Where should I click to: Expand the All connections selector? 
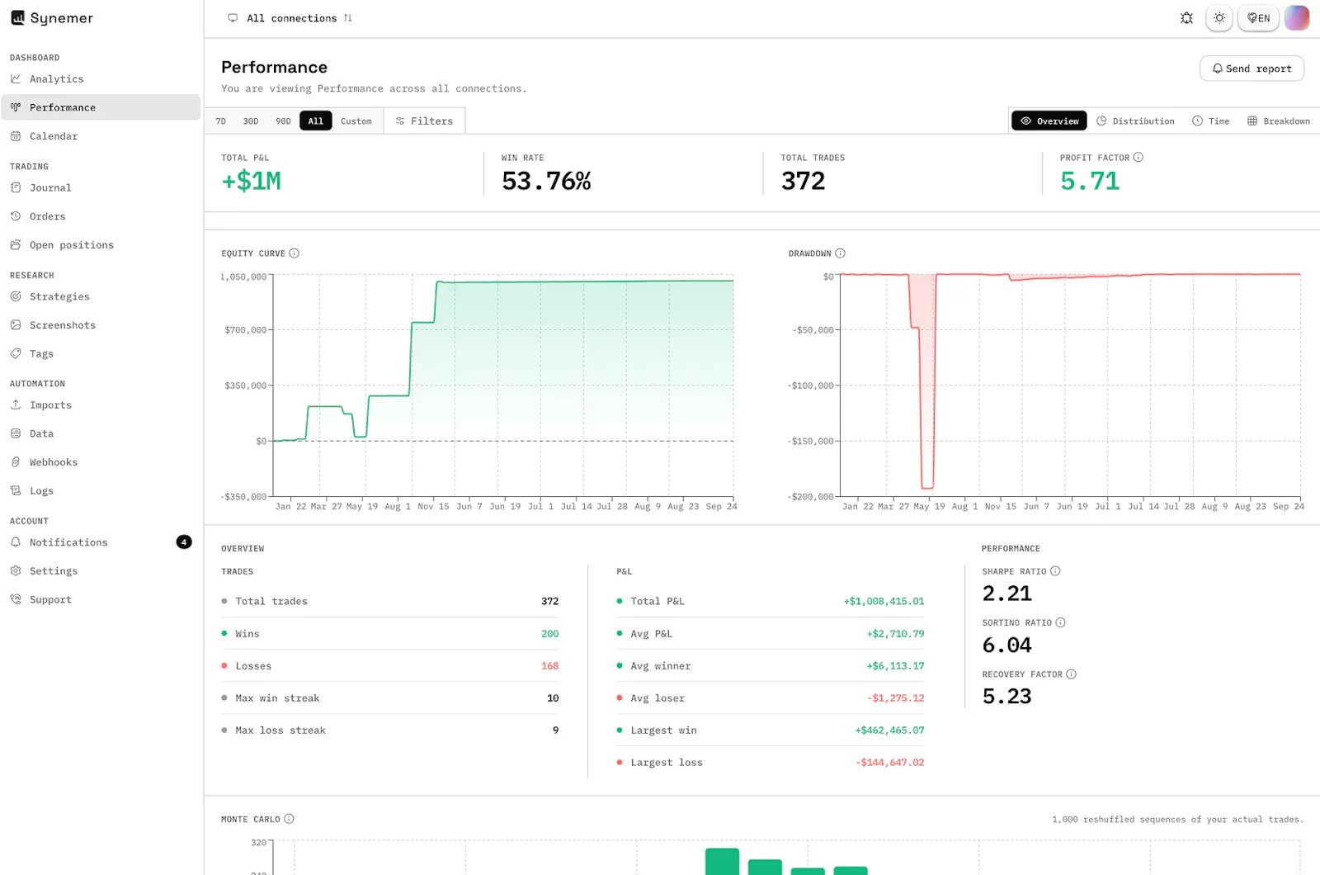tap(290, 18)
